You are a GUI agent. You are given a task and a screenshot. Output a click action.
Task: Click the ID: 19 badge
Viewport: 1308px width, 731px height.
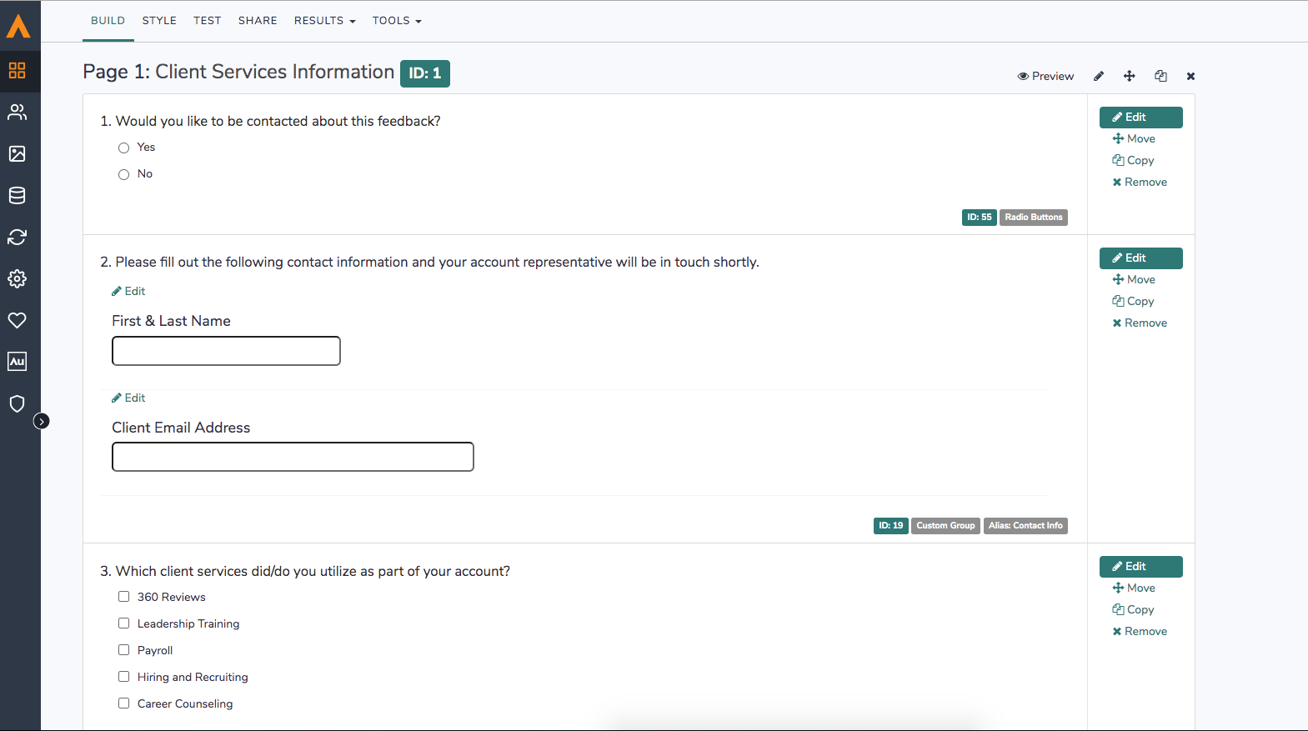point(891,526)
